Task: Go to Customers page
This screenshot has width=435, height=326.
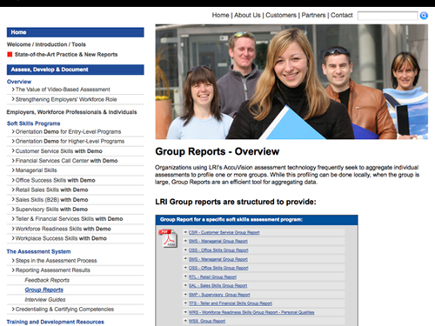Action: (x=281, y=15)
